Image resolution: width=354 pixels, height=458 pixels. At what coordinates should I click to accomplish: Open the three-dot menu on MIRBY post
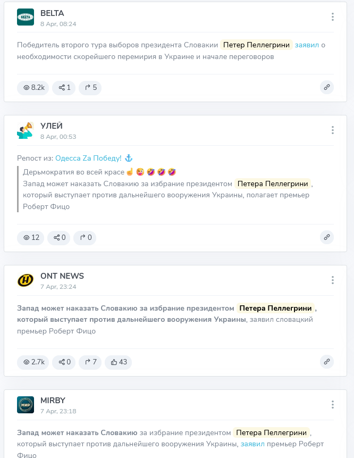click(332, 405)
